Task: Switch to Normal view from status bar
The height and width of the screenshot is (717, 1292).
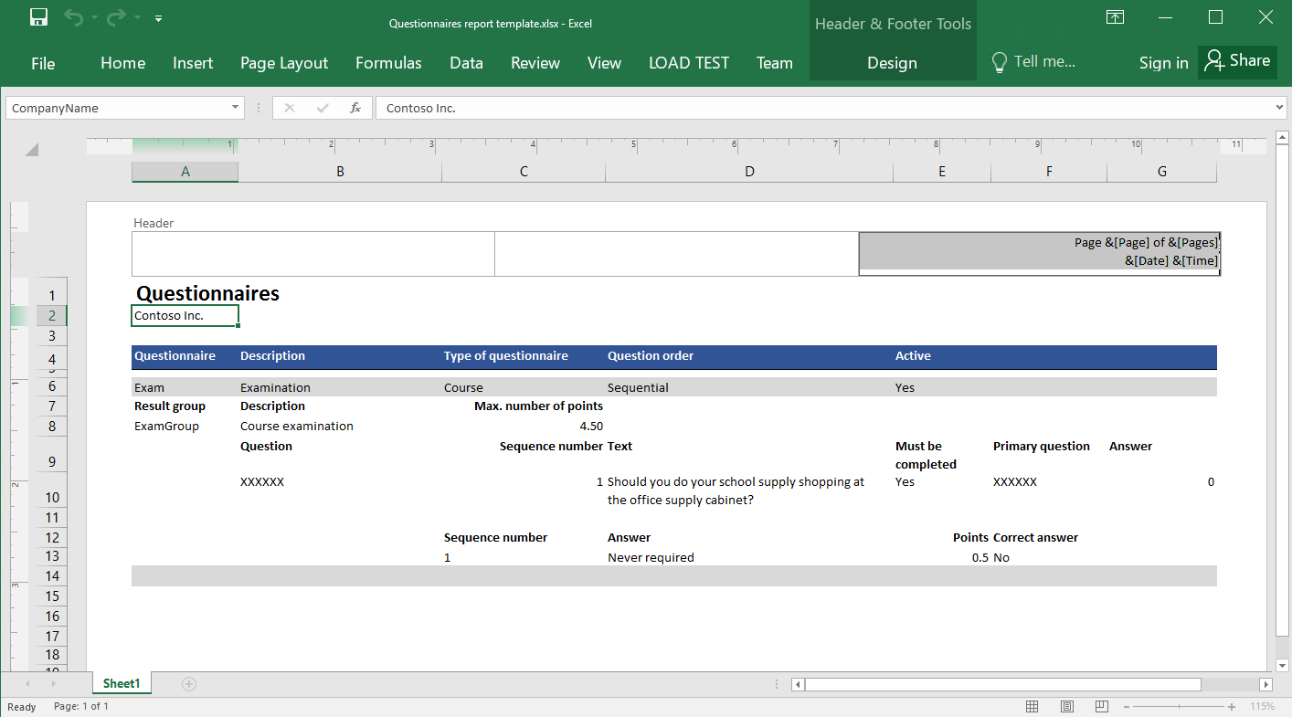Action: tap(1033, 706)
